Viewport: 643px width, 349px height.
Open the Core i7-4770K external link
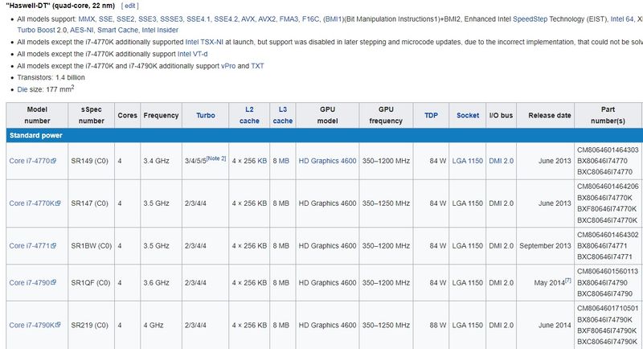[35, 203]
